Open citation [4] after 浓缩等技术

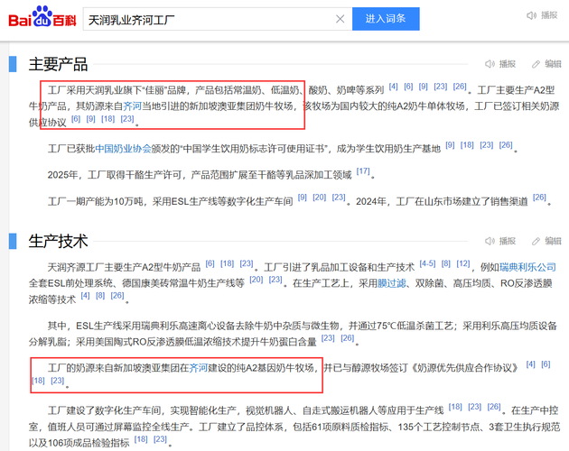tap(85, 296)
